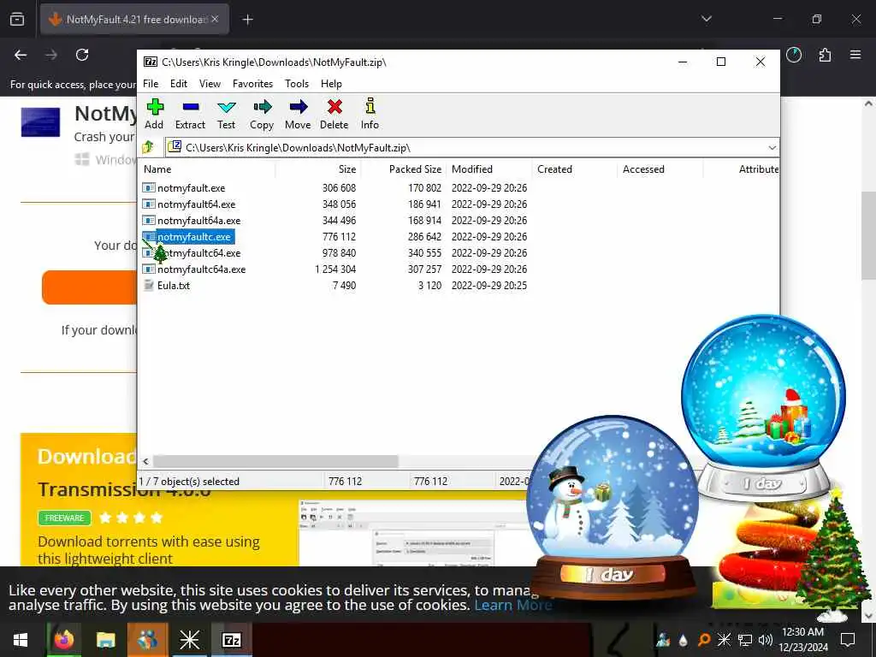Open the View menu
Screen dimensions: 876x657
210,84
